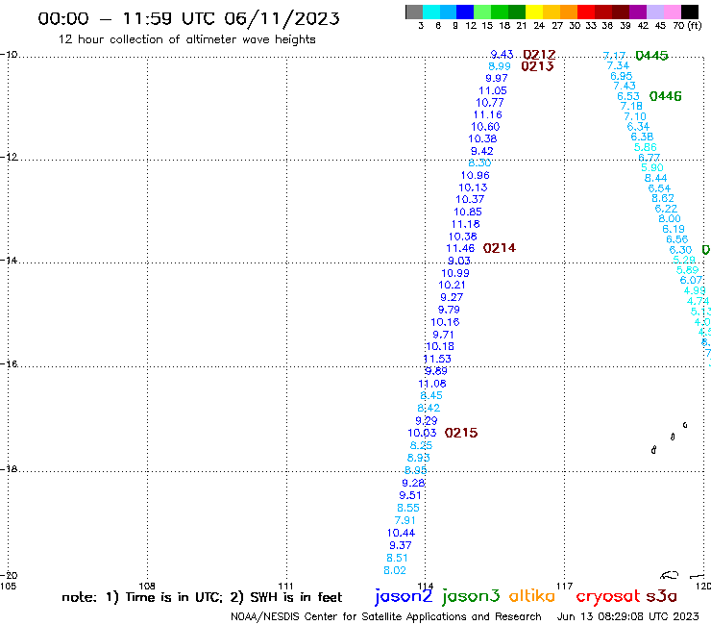The height and width of the screenshot is (625, 711).
Task: Click the 6.56 wave height value
Action: [x=676, y=239]
